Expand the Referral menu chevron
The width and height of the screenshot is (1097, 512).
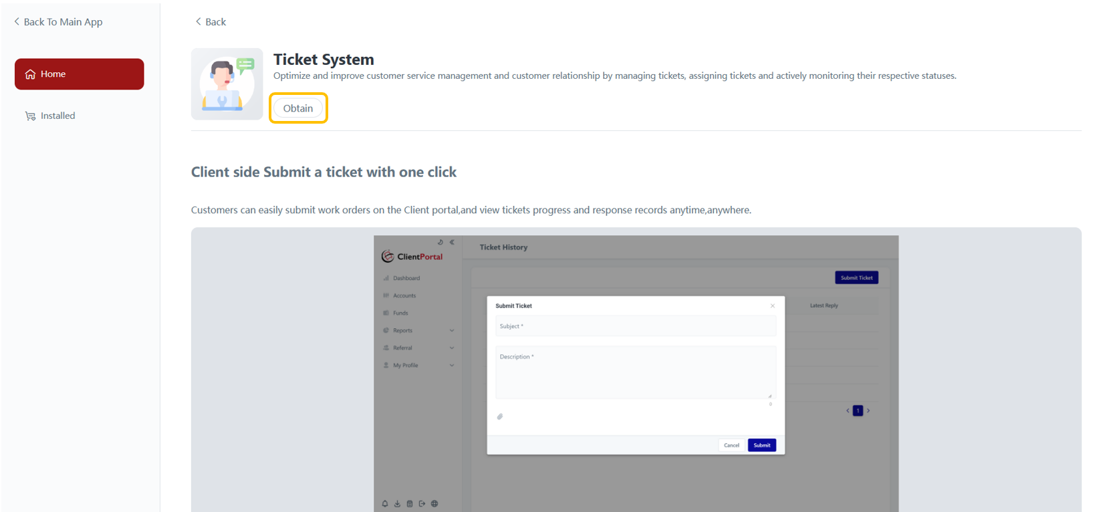(452, 348)
